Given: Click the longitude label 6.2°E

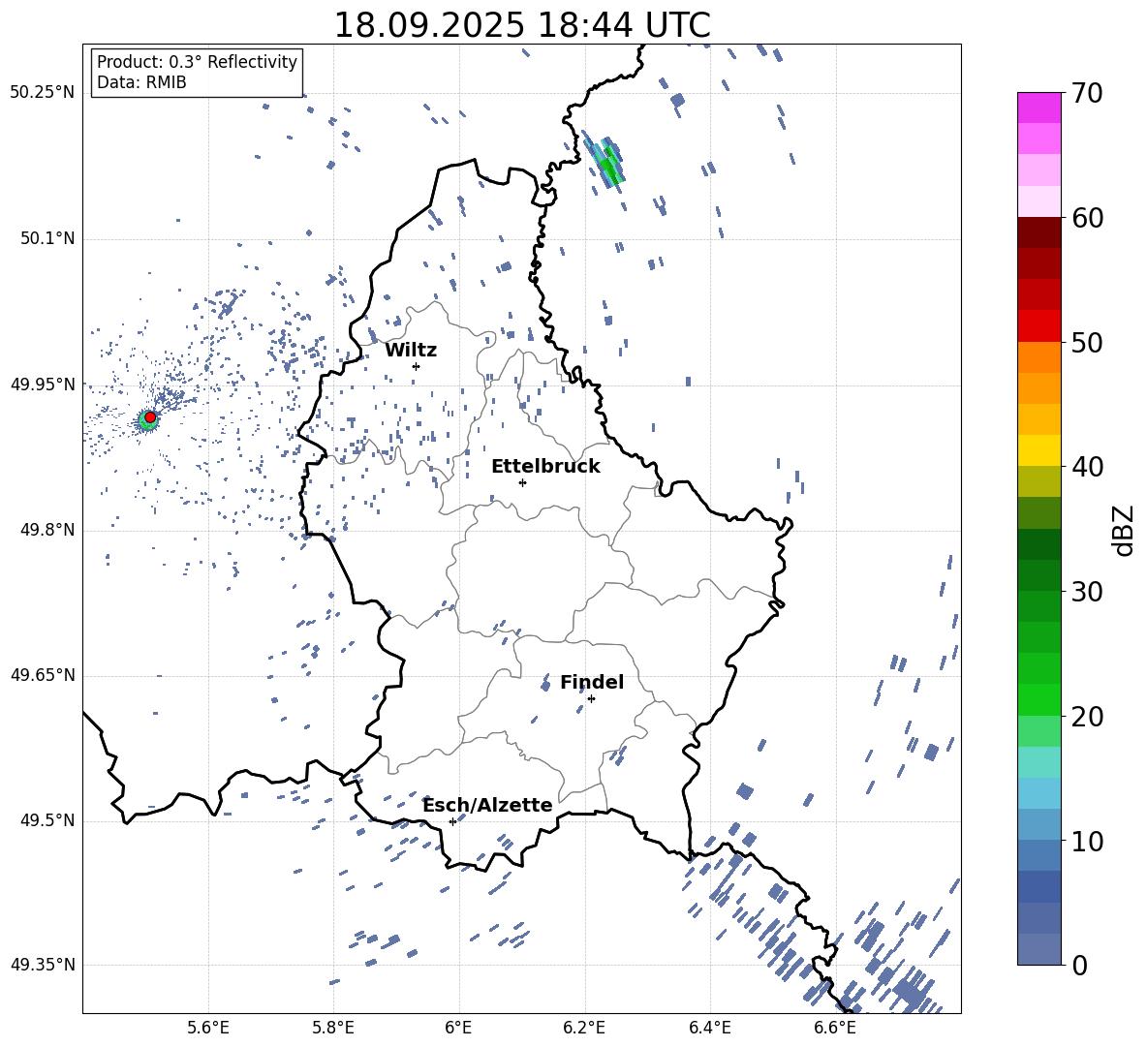Looking at the screenshot, I should [584, 1029].
